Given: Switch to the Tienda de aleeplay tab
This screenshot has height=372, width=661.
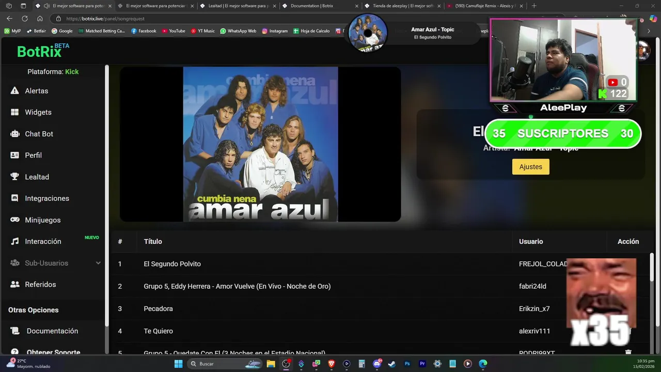Looking at the screenshot, I should 403,6.
